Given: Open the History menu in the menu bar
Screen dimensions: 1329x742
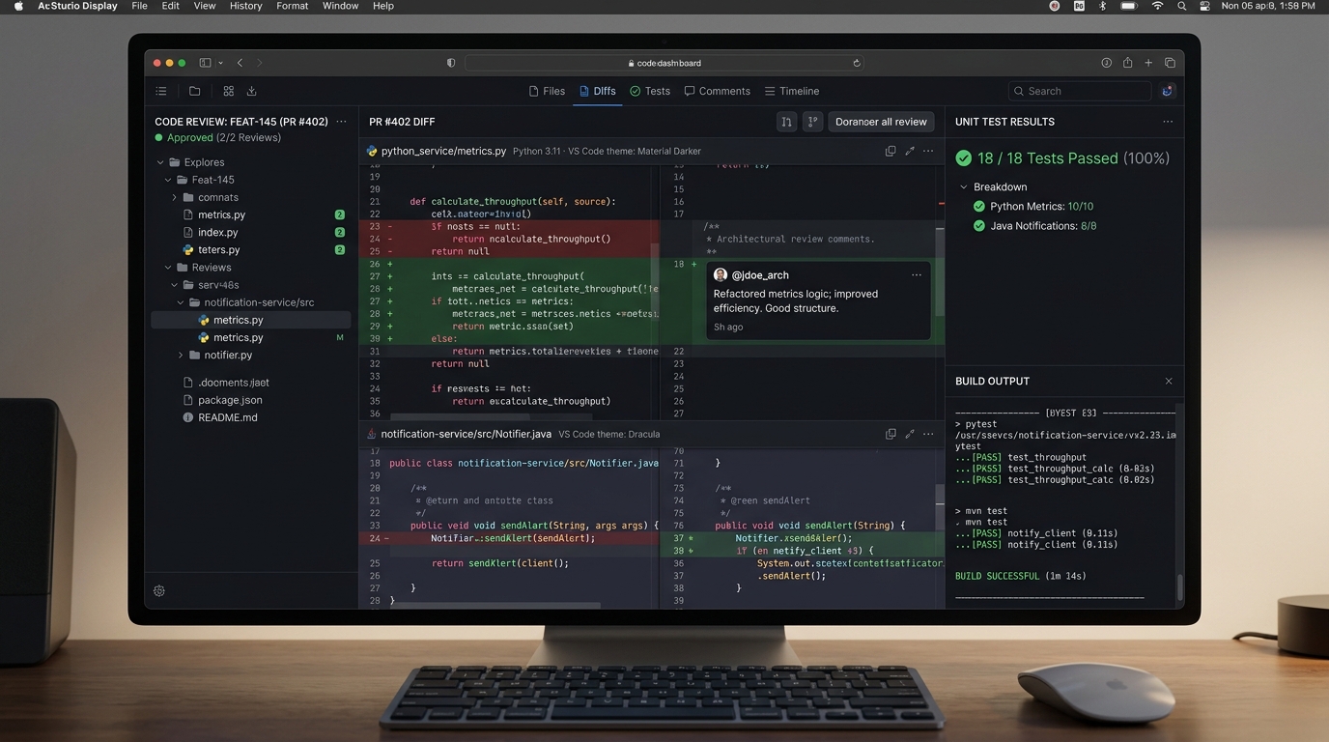Looking at the screenshot, I should tap(246, 6).
